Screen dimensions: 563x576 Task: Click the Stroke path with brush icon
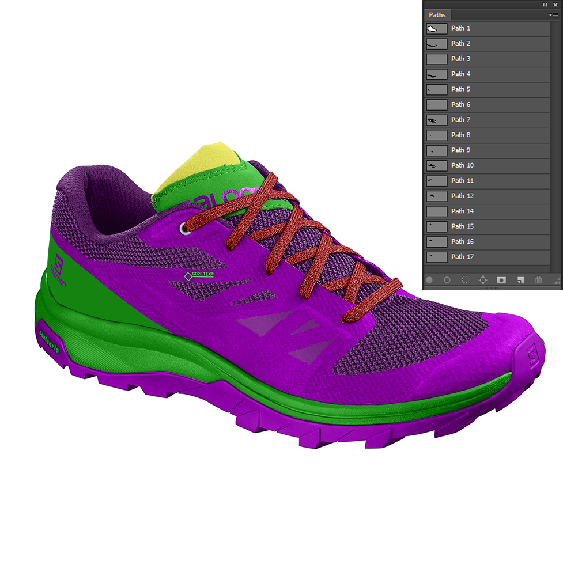447,279
